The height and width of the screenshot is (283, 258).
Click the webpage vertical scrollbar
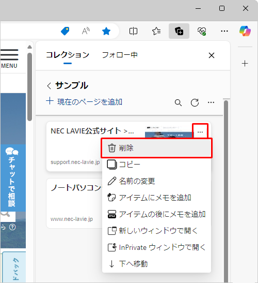coord(29,86)
